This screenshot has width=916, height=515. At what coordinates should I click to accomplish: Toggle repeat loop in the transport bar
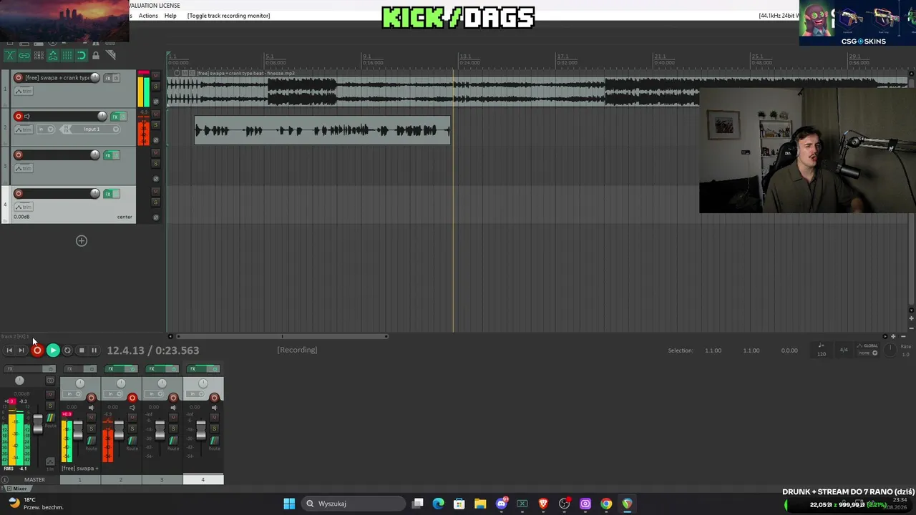67,350
